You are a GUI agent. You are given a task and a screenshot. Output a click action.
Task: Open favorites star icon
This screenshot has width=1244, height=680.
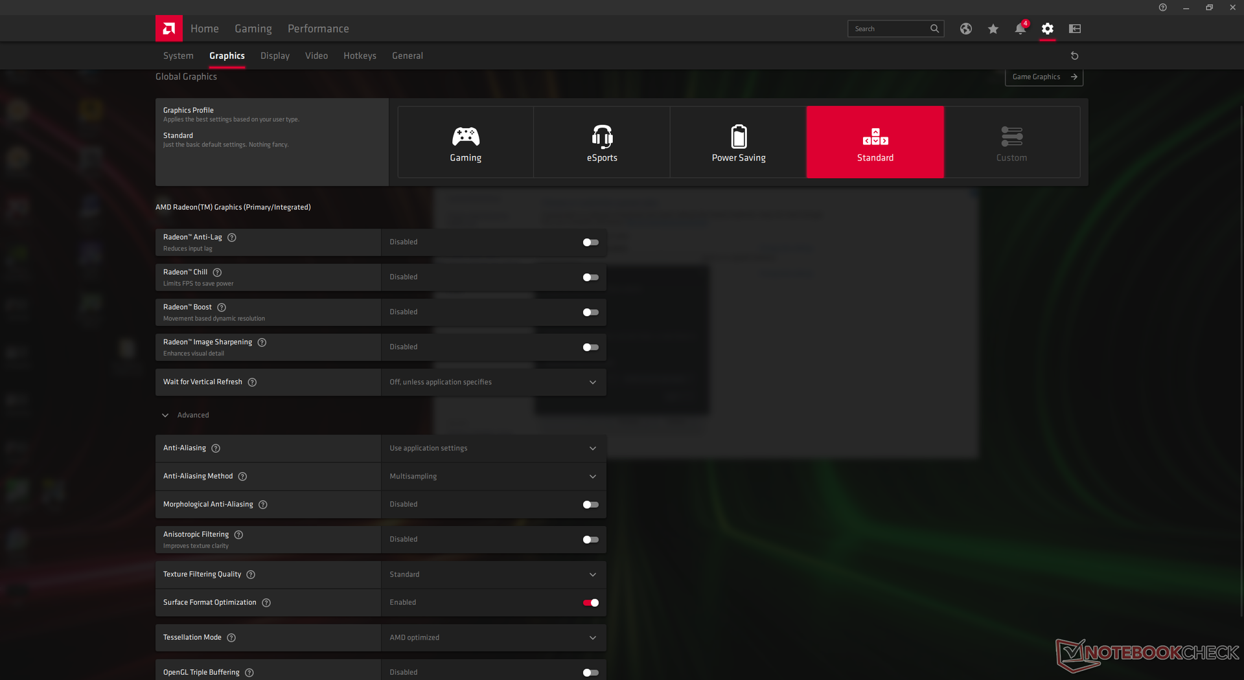[x=993, y=28]
